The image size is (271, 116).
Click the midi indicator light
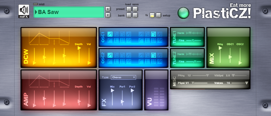[x=35, y=4]
